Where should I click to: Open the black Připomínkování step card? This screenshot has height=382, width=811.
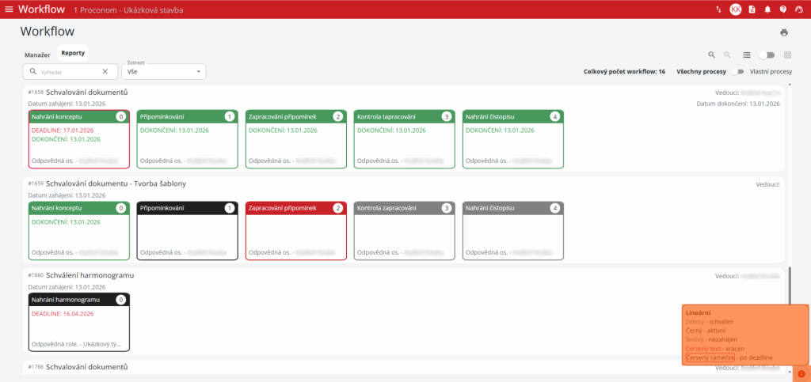click(x=187, y=230)
